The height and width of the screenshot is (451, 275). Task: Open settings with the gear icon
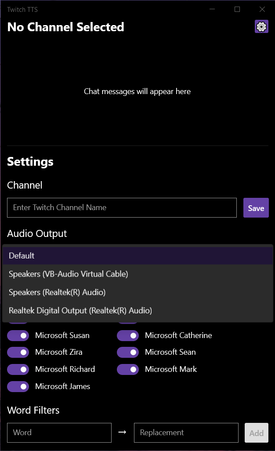(x=261, y=27)
